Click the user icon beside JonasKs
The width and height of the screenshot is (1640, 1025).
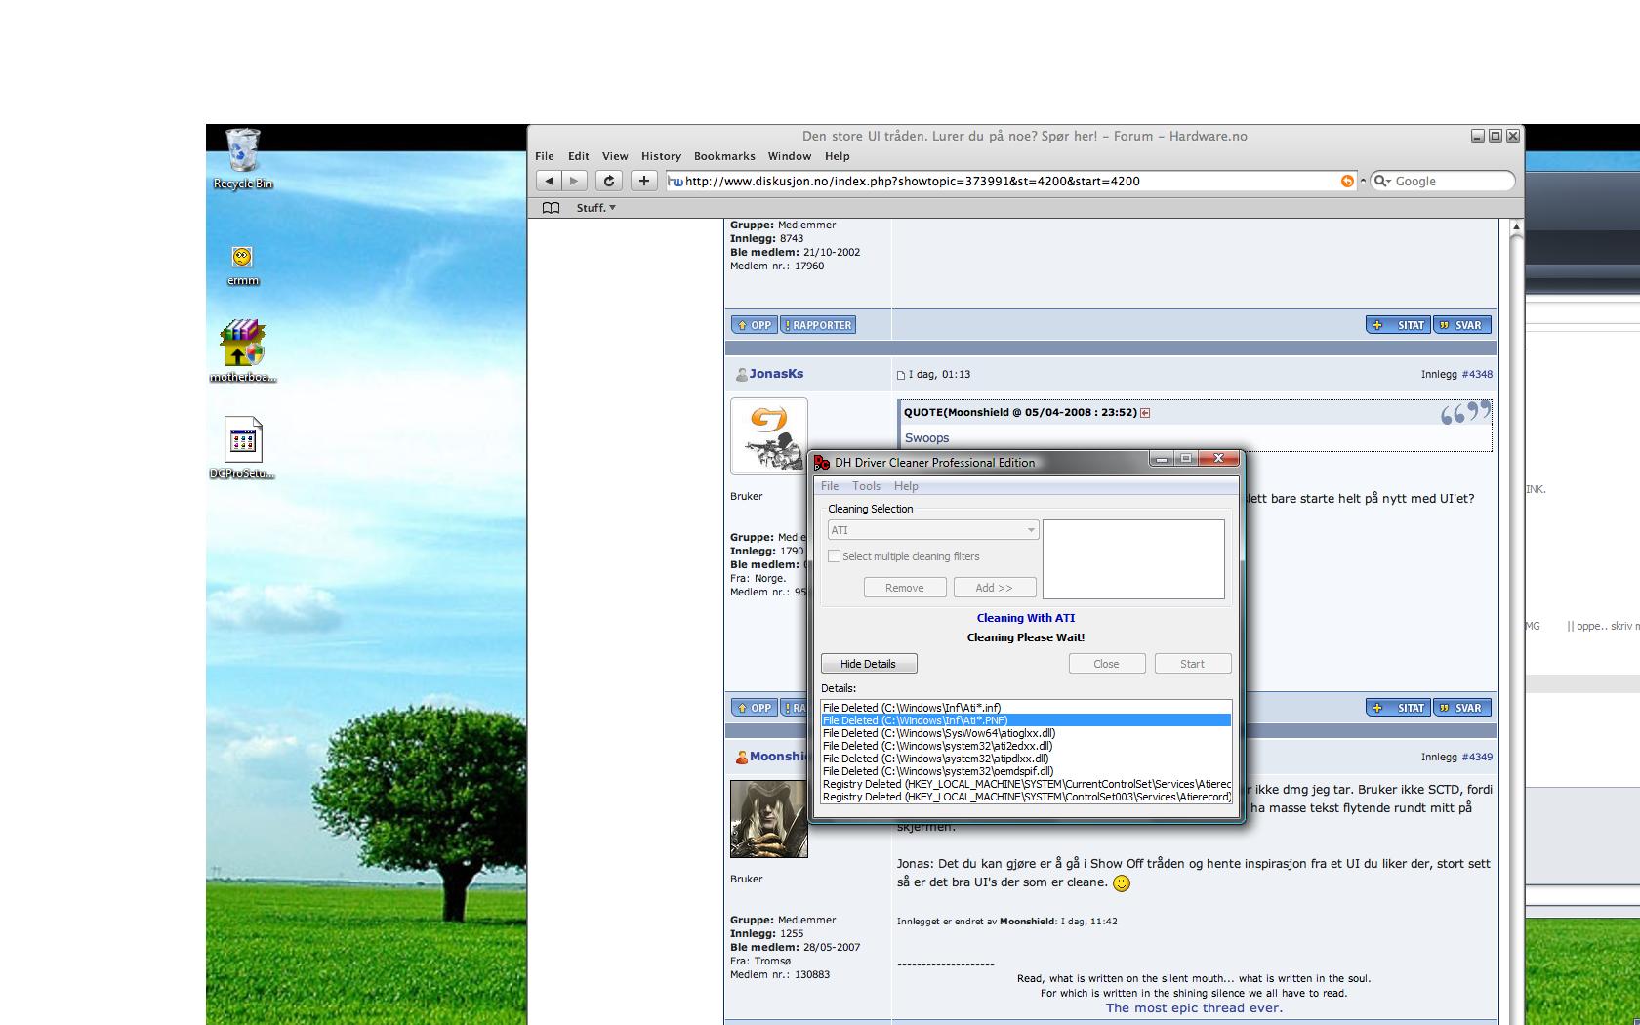coord(741,374)
